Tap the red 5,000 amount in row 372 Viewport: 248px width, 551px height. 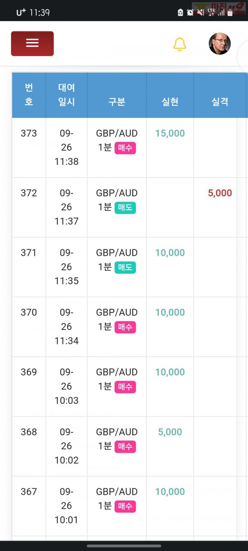pos(220,193)
